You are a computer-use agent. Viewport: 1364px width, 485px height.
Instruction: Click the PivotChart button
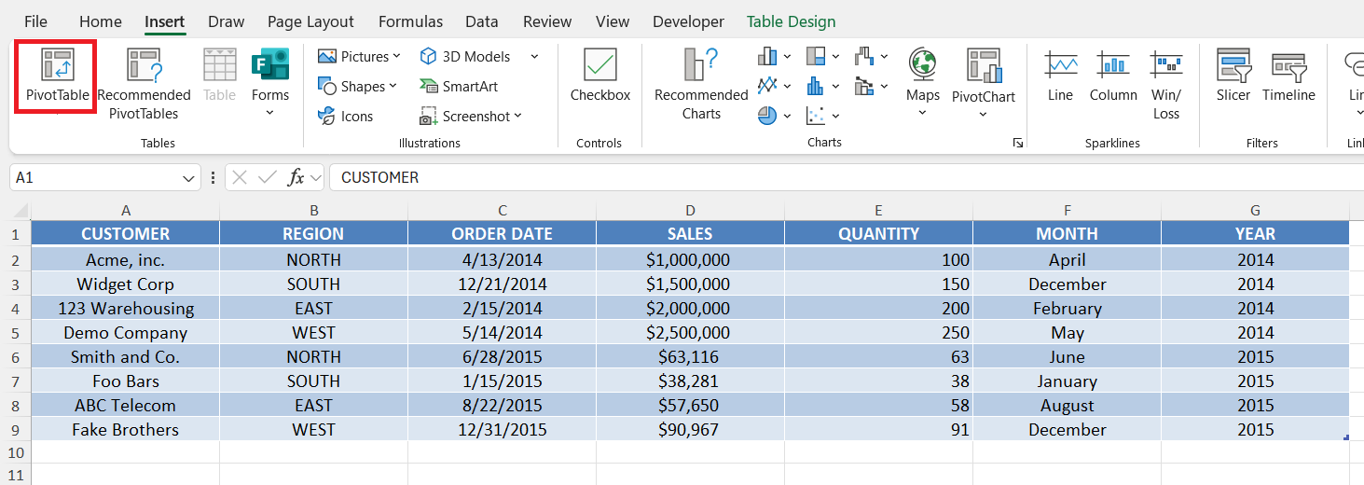[x=984, y=82]
